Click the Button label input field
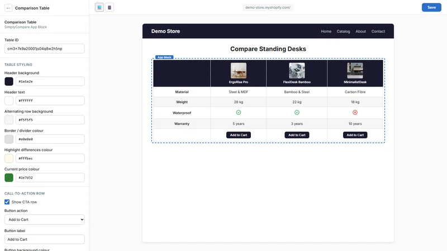Image resolution: width=447 pixels, height=251 pixels. tap(45, 239)
